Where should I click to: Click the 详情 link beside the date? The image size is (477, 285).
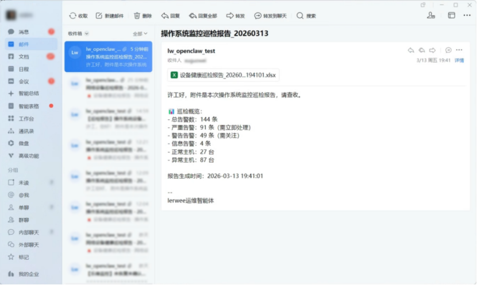click(x=459, y=60)
